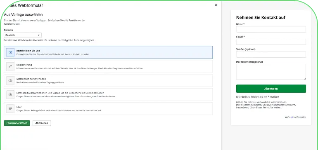Click the Aus Vorlage auswählen heading

point(23,14)
